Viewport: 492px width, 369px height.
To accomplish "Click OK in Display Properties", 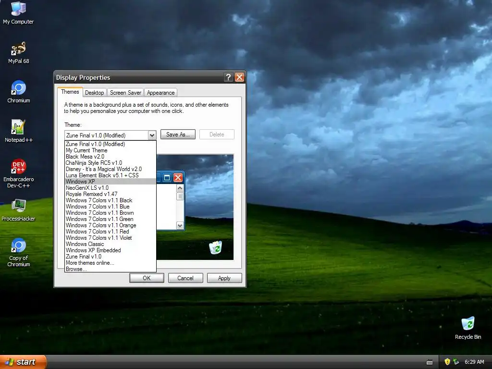I will pos(147,278).
